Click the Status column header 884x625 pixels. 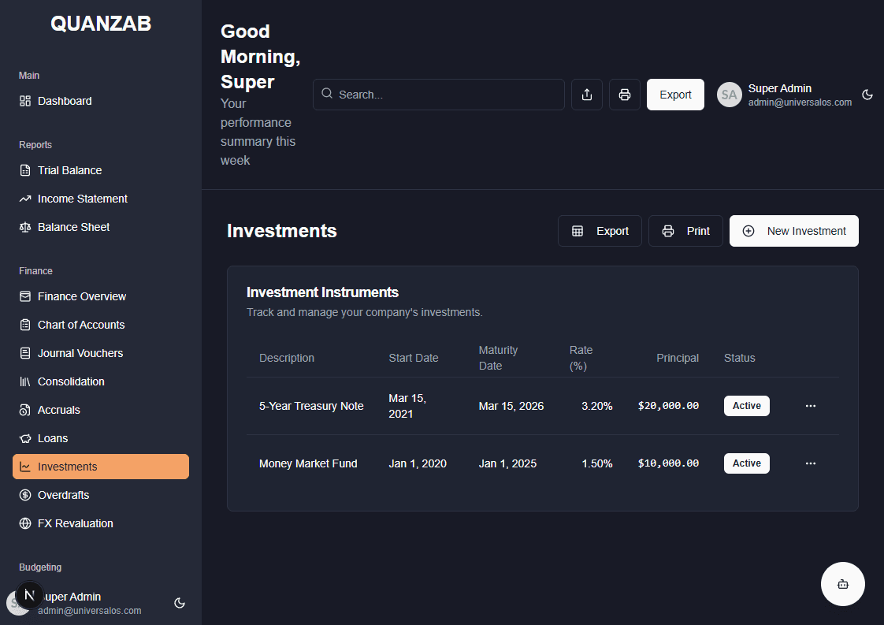(739, 358)
